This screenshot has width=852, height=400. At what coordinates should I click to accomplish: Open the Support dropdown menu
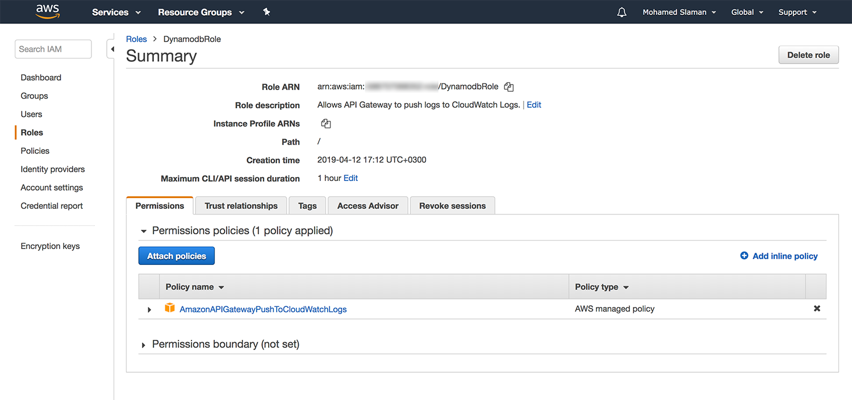click(x=797, y=12)
